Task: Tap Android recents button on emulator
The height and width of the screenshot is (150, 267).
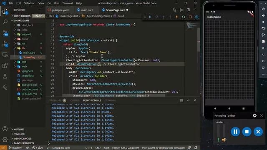Action: click(244, 108)
